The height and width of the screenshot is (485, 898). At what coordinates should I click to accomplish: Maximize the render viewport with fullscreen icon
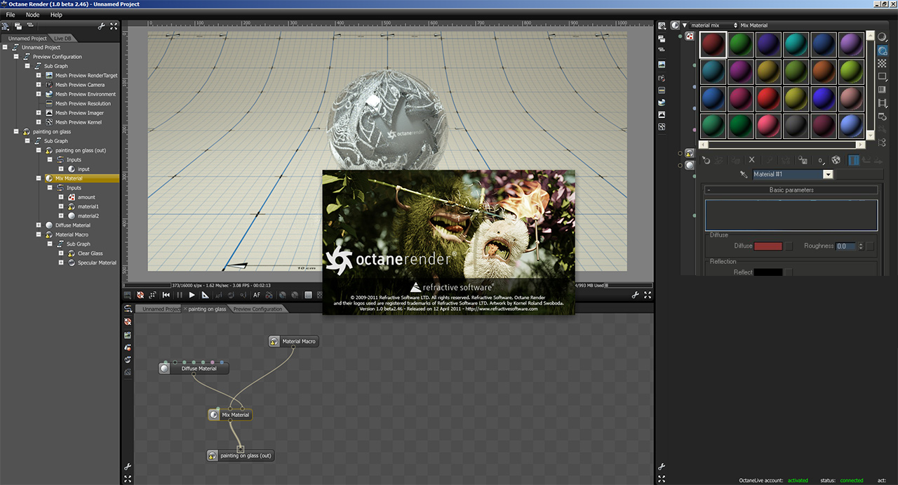pyautogui.click(x=648, y=295)
